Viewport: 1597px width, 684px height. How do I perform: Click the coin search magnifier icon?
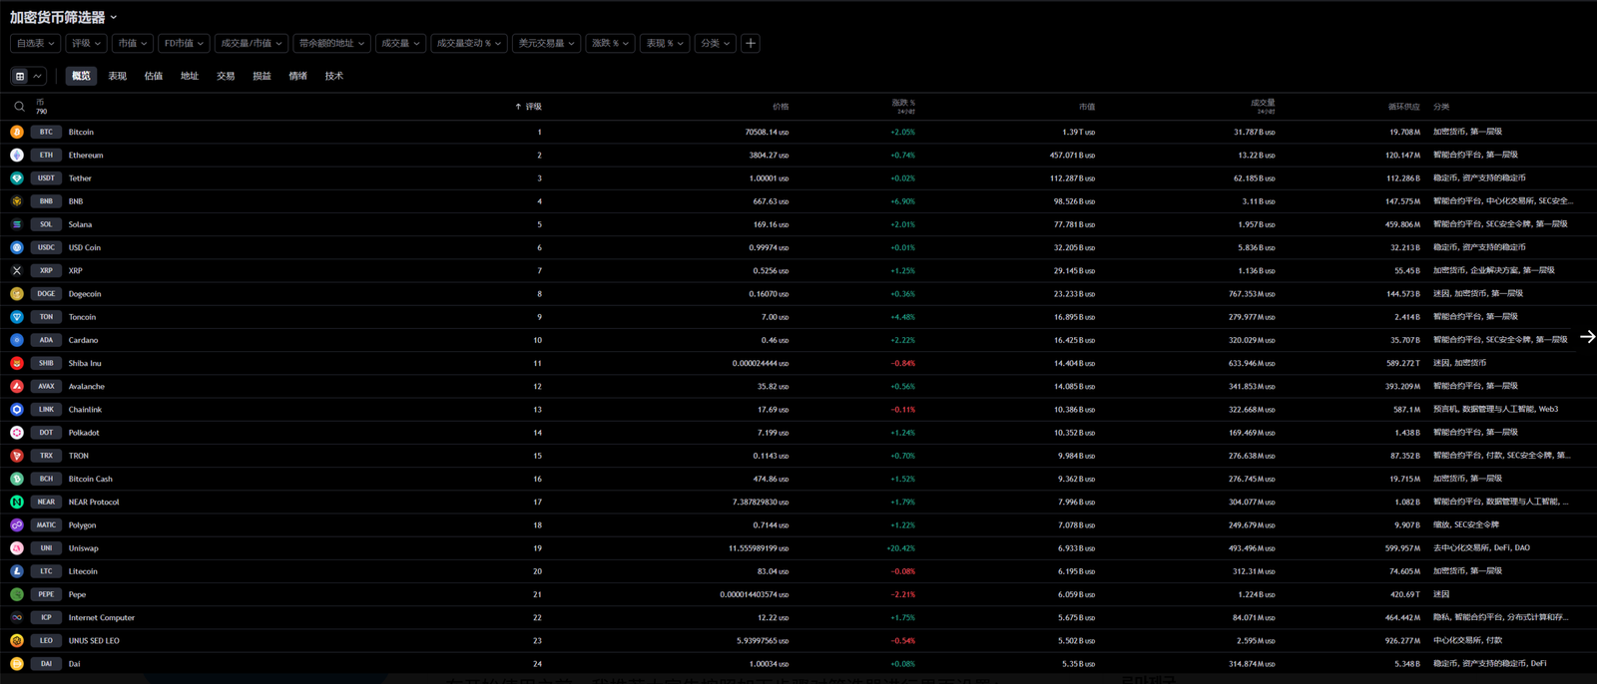coord(19,106)
